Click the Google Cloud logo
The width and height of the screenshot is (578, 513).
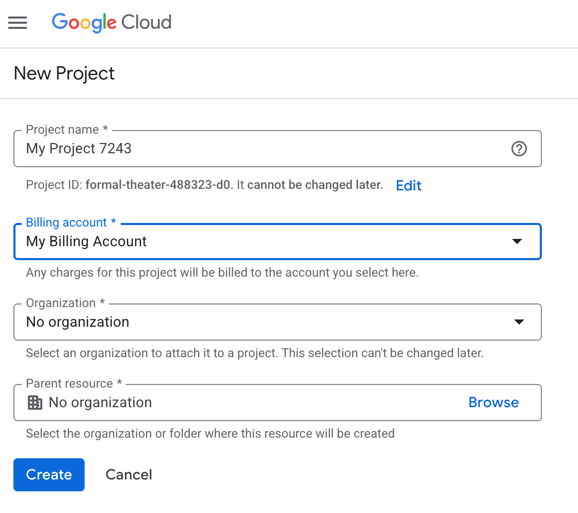tap(111, 23)
